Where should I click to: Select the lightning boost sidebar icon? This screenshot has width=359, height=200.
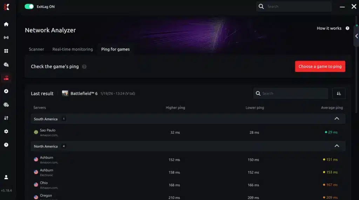click(x=6, y=91)
